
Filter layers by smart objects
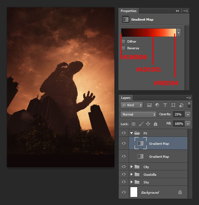(x=181, y=105)
